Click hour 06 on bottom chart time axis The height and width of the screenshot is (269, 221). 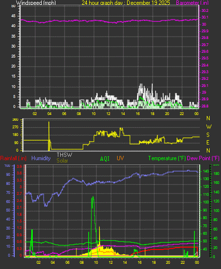coord(67,262)
